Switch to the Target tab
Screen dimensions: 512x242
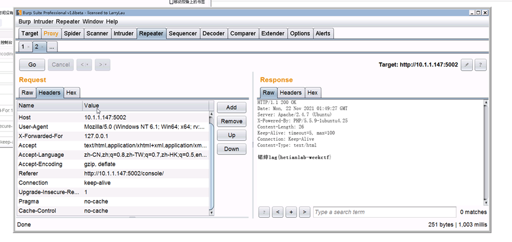point(30,33)
